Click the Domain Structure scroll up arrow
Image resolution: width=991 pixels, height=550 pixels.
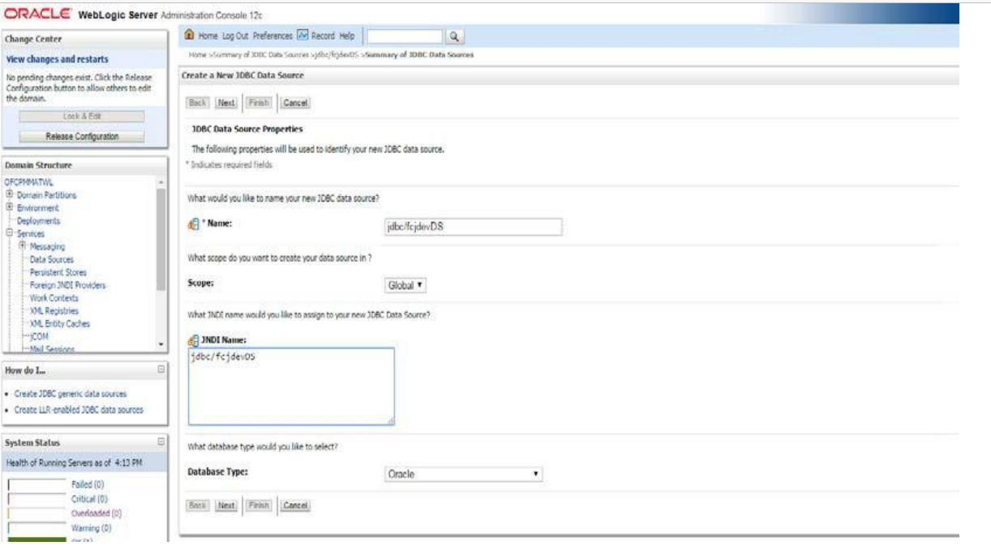tap(161, 182)
